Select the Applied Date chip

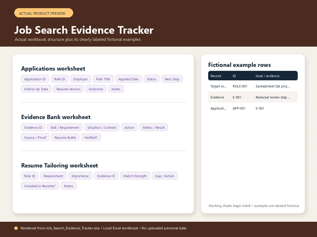coord(128,79)
